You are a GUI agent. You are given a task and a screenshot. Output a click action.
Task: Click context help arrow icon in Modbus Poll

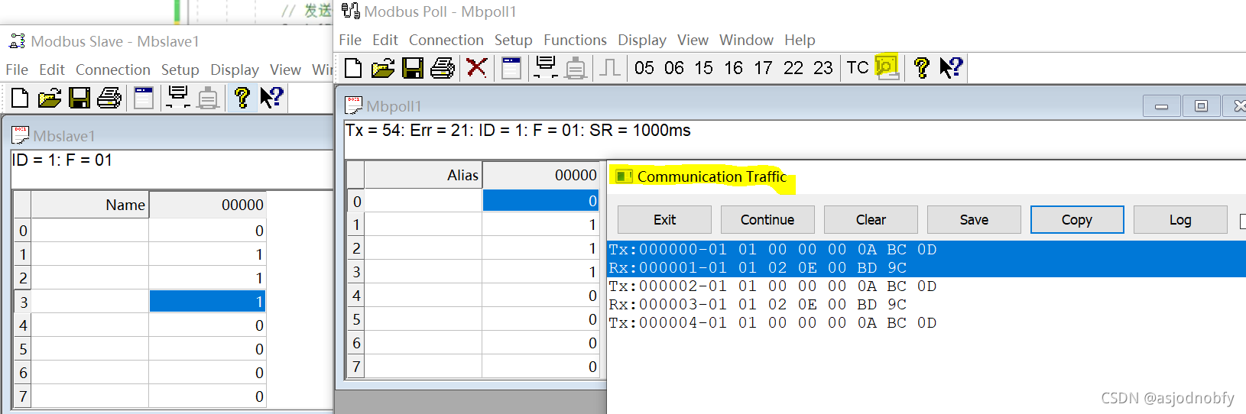tap(952, 68)
